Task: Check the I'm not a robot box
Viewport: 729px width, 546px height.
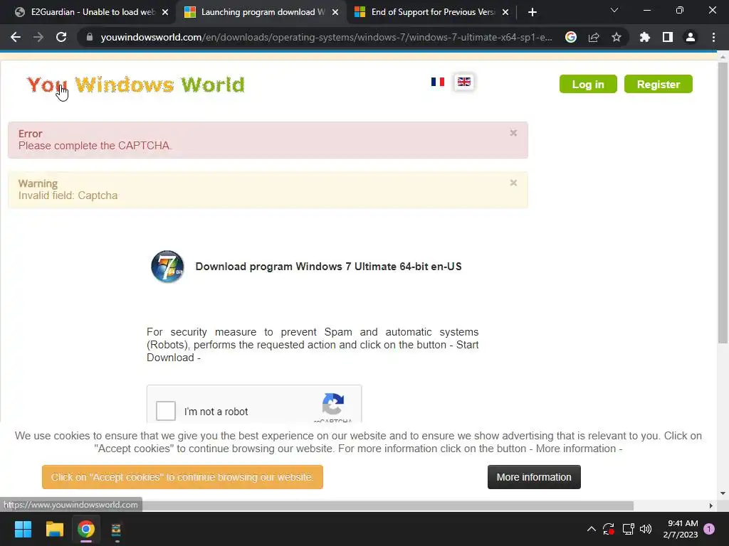Action: click(165, 411)
